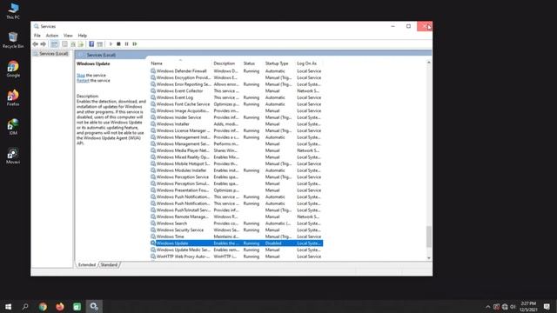Show hidden tray icons with the chevron
This screenshot has height=313, width=557.
tap(488, 307)
